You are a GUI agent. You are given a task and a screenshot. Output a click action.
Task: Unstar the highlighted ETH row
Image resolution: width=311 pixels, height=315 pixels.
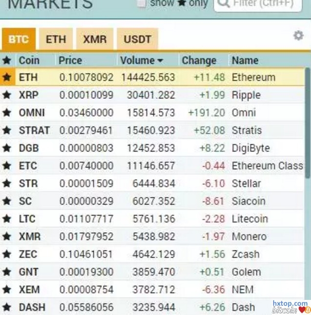pyautogui.click(x=7, y=77)
